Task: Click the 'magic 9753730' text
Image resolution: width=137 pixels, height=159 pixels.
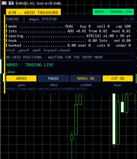Action: point(43,19)
